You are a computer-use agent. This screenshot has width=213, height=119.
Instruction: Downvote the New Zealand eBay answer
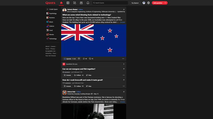pos(79,59)
